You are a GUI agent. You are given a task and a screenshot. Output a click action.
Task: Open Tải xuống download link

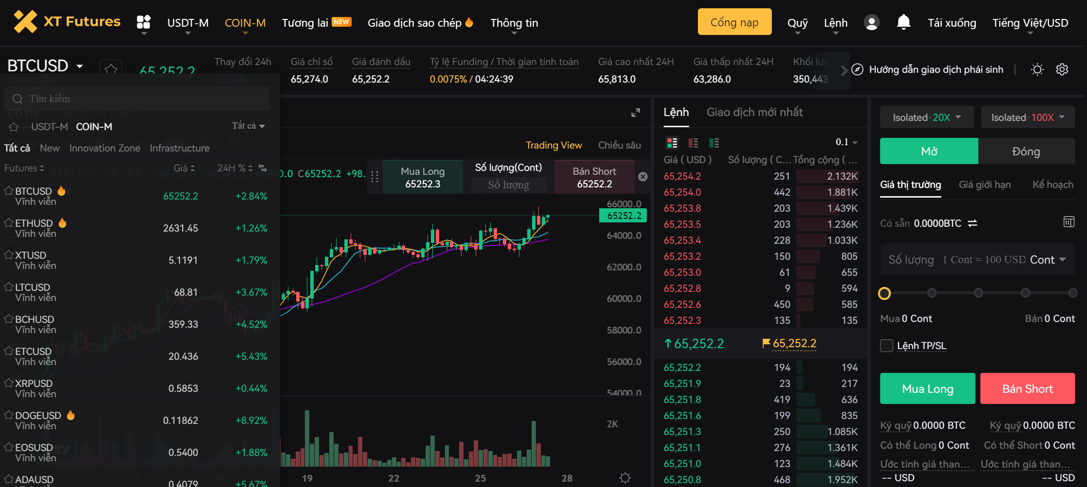[952, 23]
